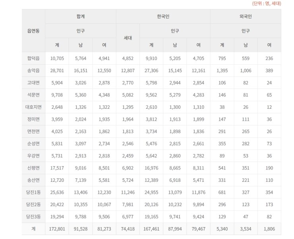The height and width of the screenshot is (239, 294).
Task: Click the 대호지면 row label
Action: coord(33,107)
